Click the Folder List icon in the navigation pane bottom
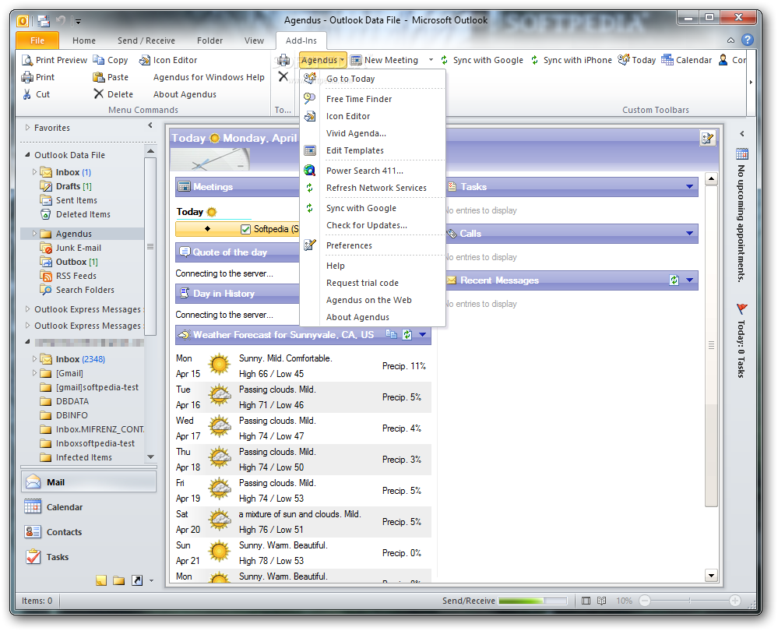778x631 pixels. click(x=118, y=580)
